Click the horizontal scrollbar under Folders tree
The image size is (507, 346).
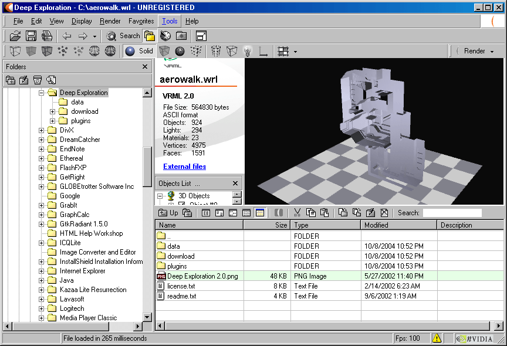[73, 327]
